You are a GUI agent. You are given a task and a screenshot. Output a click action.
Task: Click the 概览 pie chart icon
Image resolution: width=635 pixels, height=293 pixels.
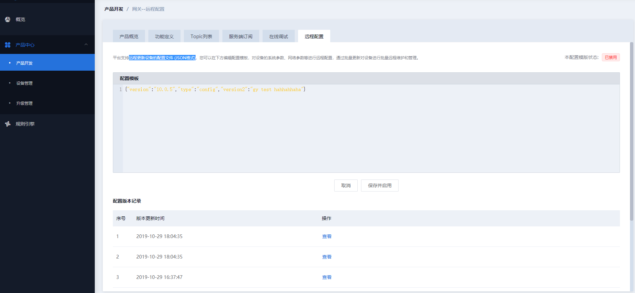(x=8, y=19)
